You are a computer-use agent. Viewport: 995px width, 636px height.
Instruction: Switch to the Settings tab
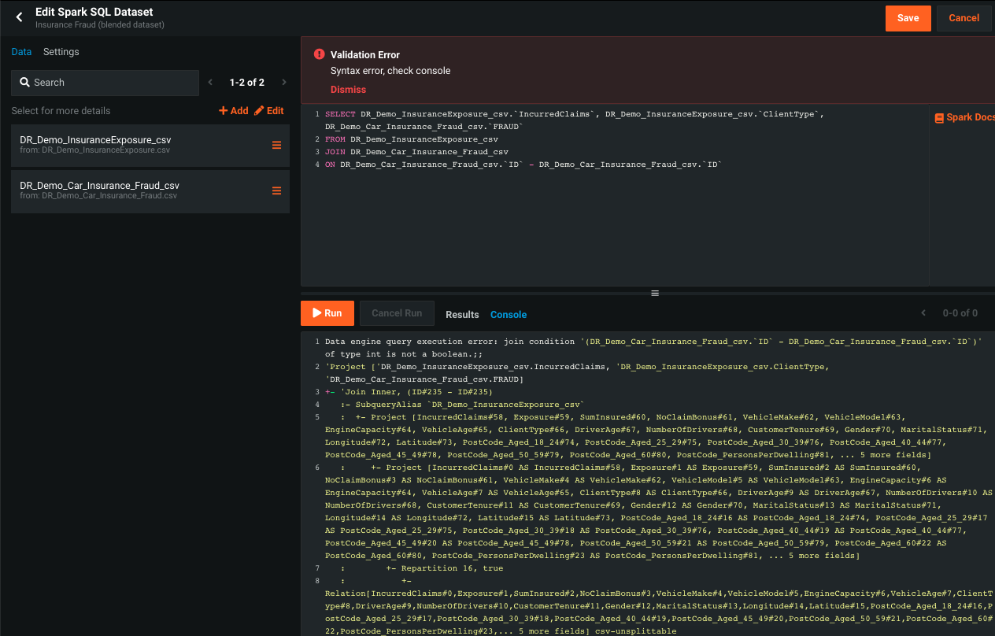[x=61, y=52]
